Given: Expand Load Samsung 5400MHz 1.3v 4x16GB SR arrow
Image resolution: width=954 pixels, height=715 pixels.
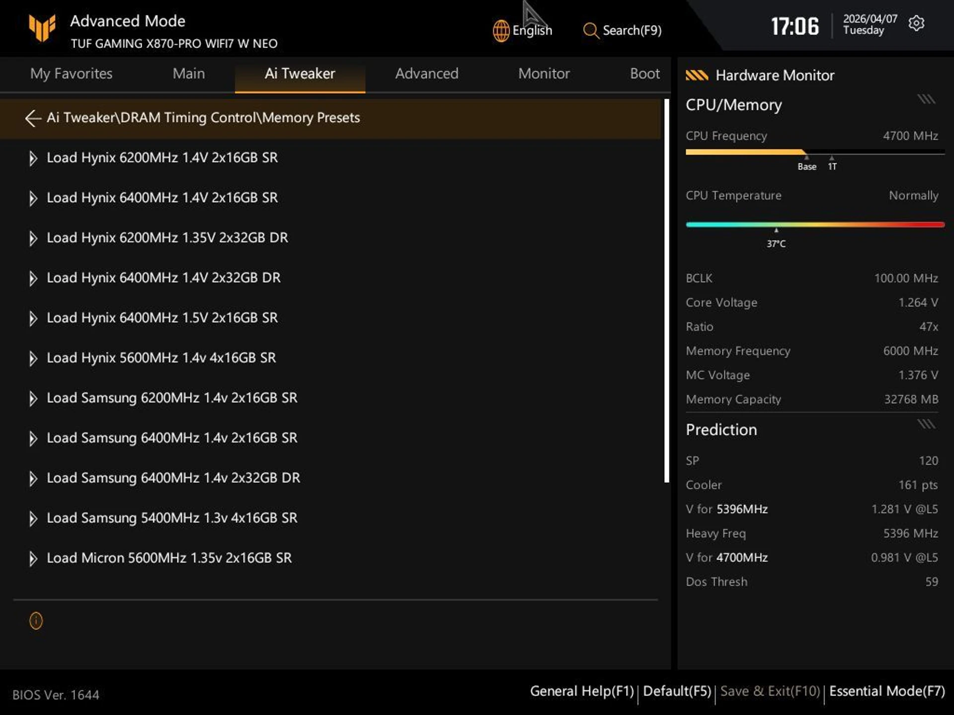Looking at the screenshot, I should [33, 518].
